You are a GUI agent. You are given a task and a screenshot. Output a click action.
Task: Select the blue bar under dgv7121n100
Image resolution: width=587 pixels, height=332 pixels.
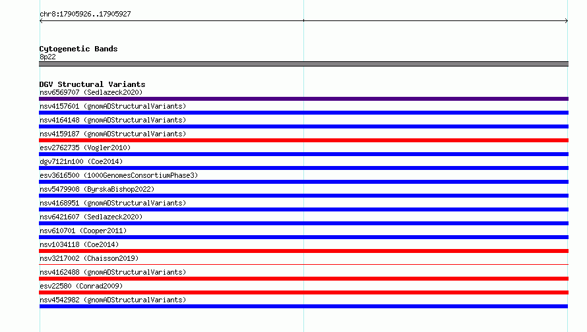pyautogui.click(x=303, y=168)
